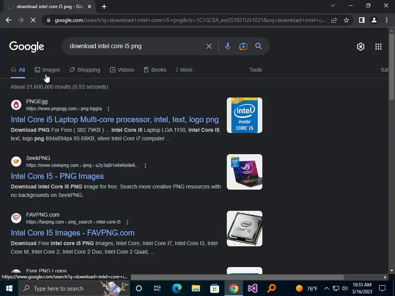Open the tab search chevron
The image size is (395, 296).
pyautogui.click(x=333, y=5)
